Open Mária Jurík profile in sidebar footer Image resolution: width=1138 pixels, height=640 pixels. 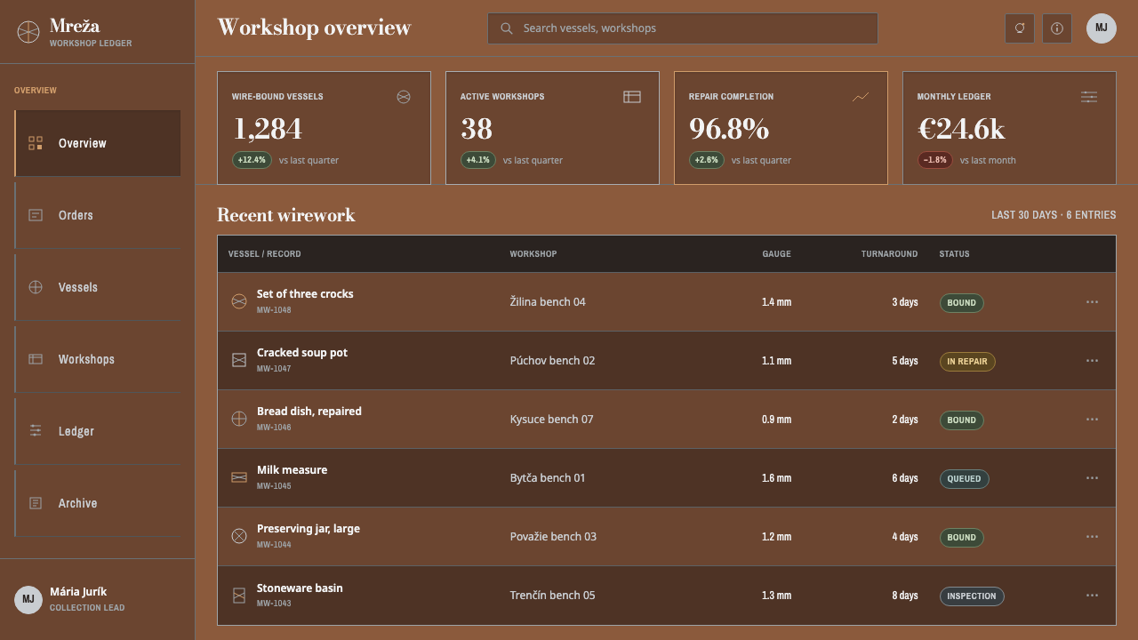click(97, 599)
